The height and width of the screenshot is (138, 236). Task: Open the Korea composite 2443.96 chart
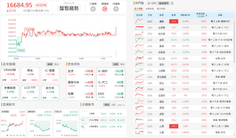(x=40, y=123)
